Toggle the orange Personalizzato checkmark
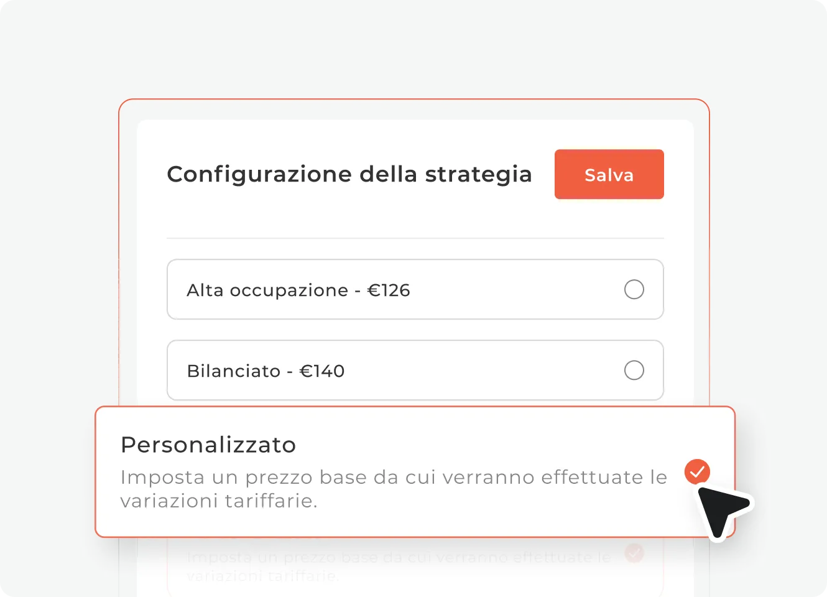Viewport: 827px width, 597px height. (697, 471)
